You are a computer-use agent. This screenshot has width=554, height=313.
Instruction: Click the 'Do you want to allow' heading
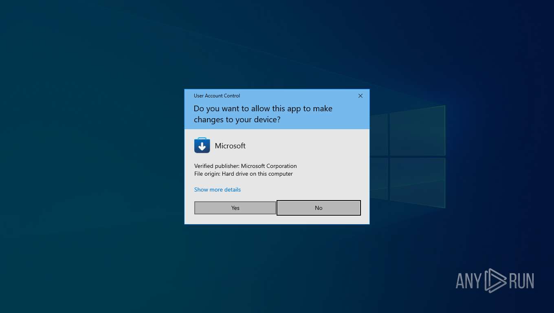[263, 114]
